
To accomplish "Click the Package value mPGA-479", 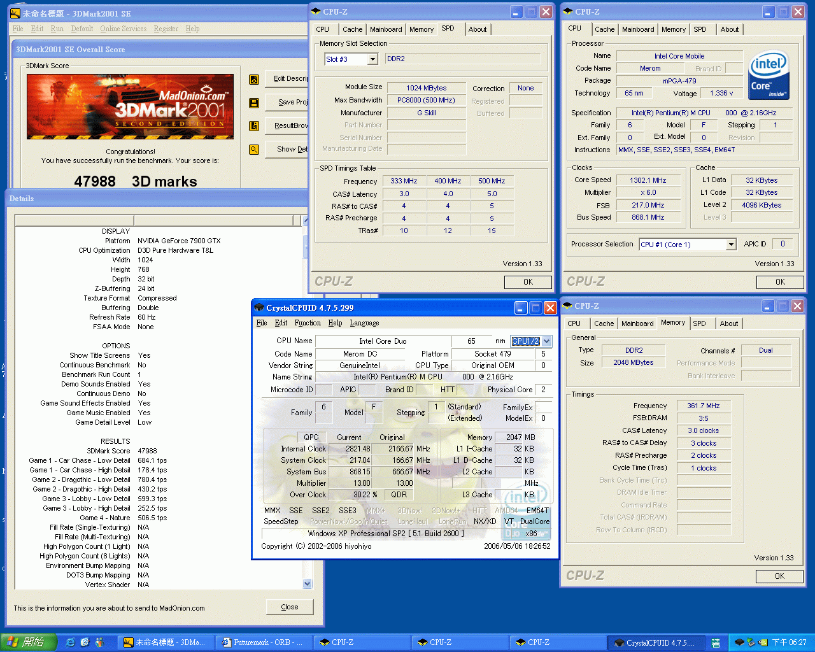I will (679, 81).
